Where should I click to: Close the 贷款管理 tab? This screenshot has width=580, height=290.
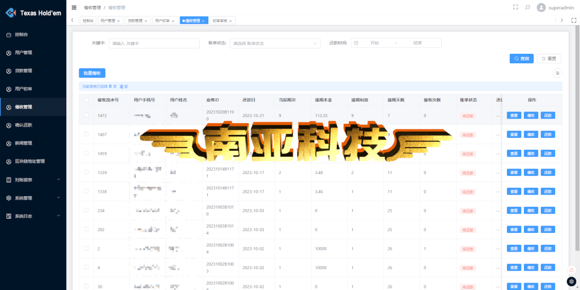[x=146, y=21]
